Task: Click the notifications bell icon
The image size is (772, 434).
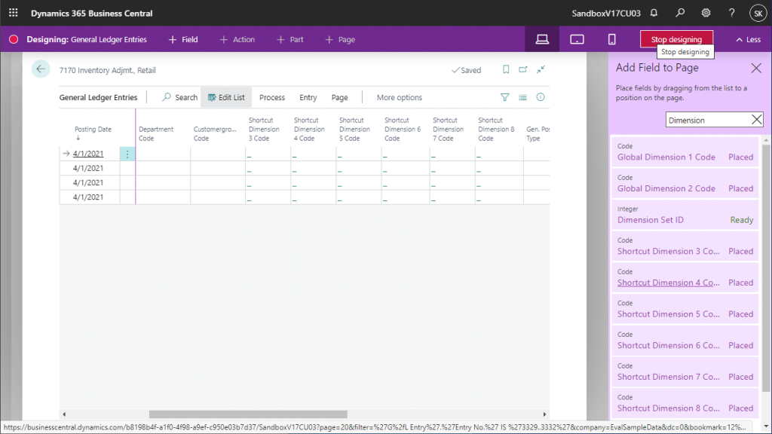Action: coord(654,13)
